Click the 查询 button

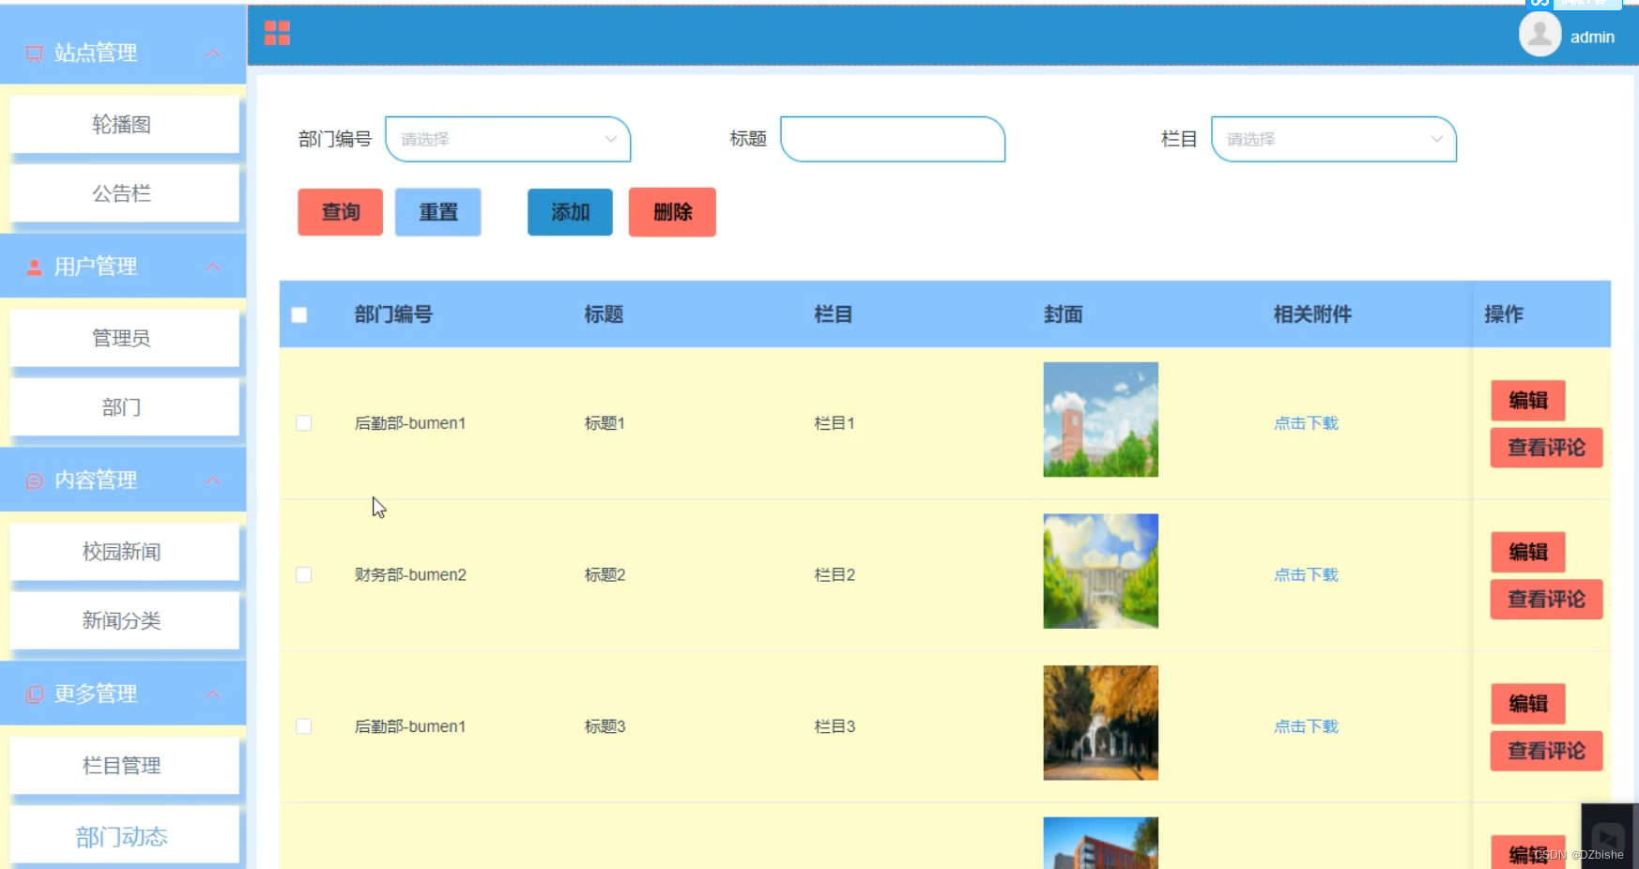click(341, 212)
